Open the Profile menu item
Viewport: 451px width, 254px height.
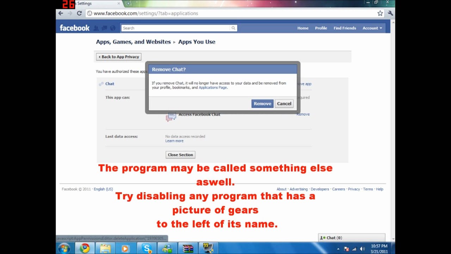pyautogui.click(x=321, y=28)
